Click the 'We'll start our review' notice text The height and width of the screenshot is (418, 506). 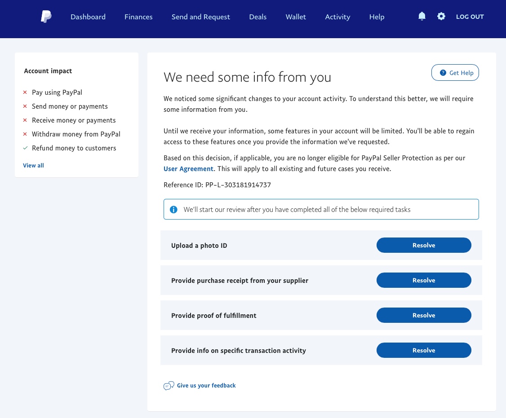(297, 210)
